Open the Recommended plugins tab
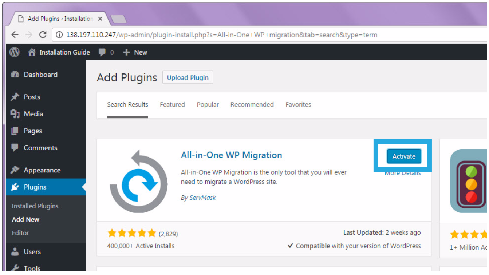 click(x=252, y=105)
